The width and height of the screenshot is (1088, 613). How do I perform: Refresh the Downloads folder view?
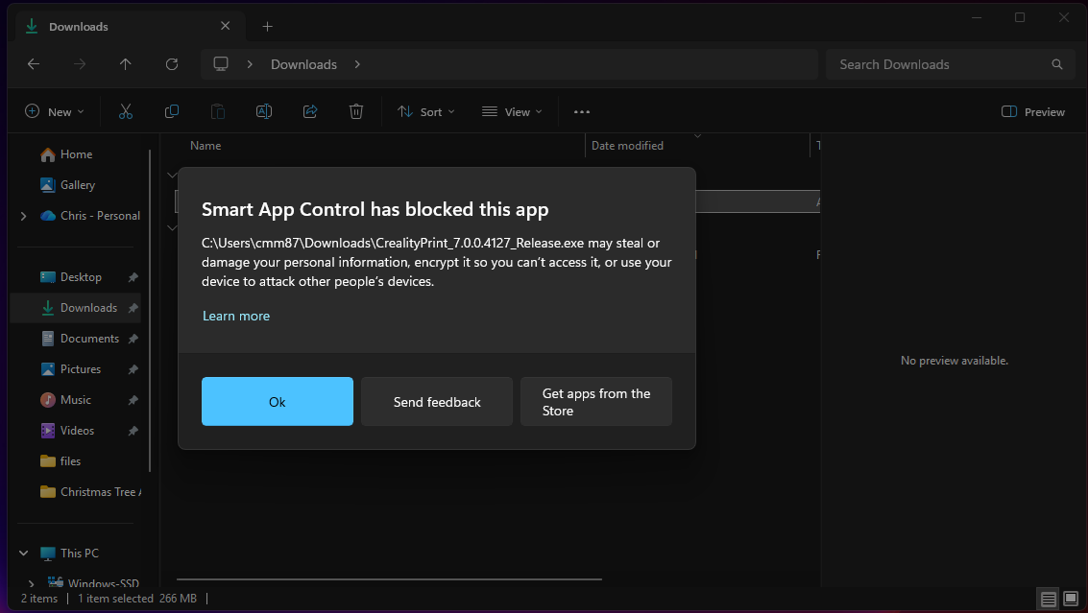tap(172, 64)
